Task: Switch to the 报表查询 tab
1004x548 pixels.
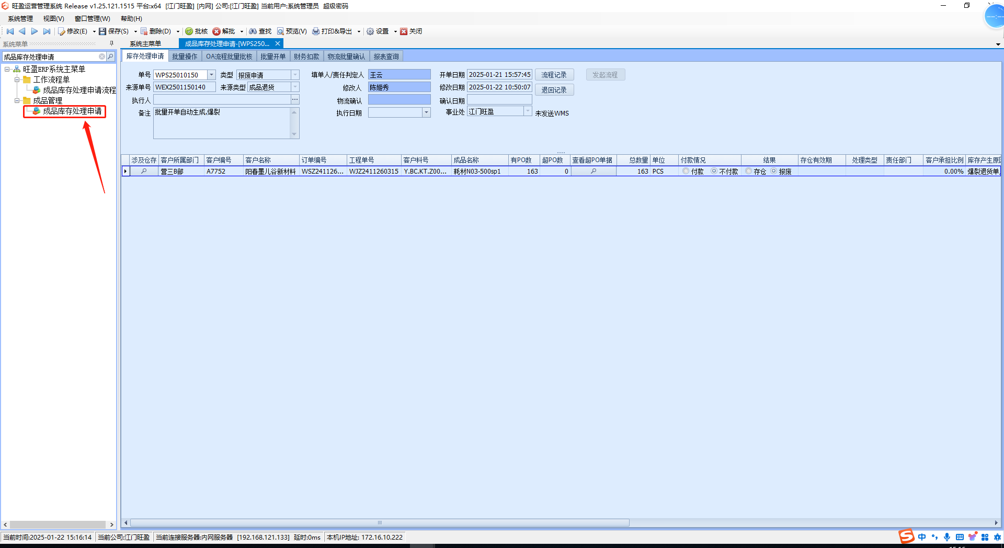Action: click(x=386, y=56)
